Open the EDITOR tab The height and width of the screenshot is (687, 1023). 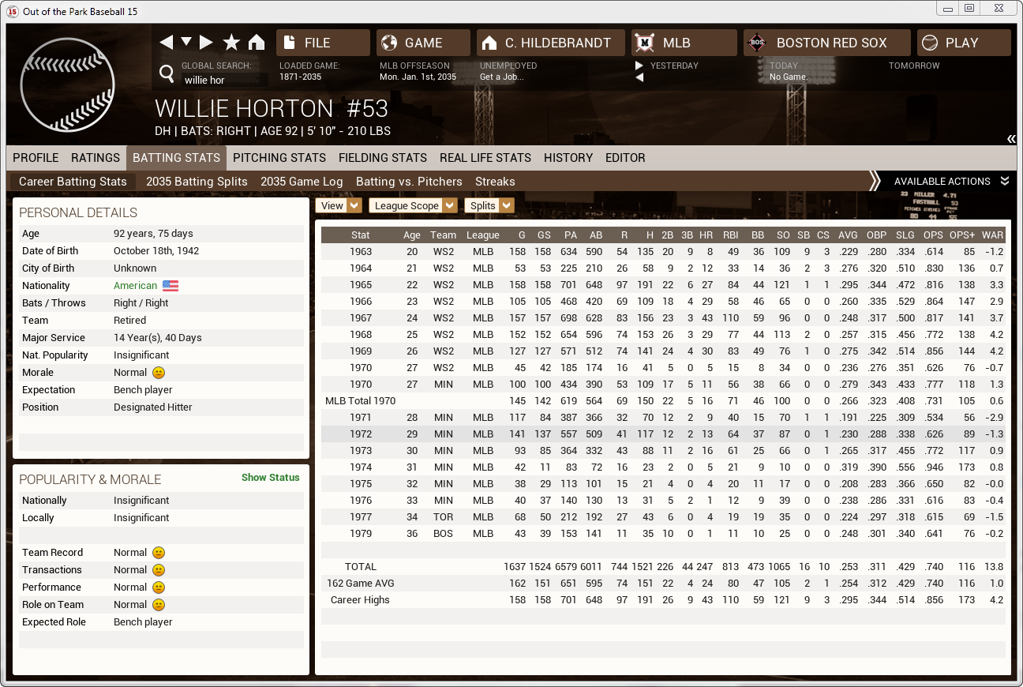tap(625, 158)
